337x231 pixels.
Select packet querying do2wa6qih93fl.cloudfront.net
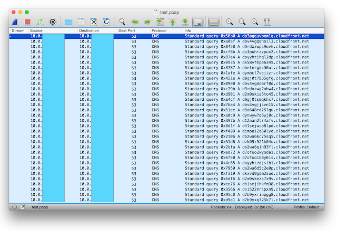166,147
